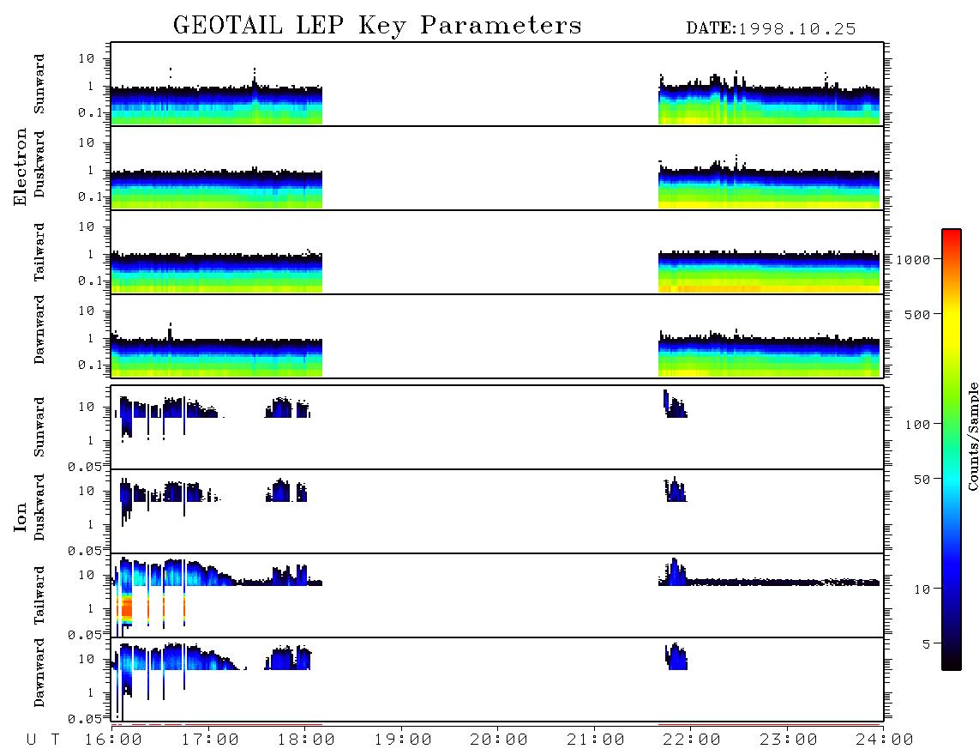Click the "17:00" time tick label
979x755 pixels.
click(210, 740)
